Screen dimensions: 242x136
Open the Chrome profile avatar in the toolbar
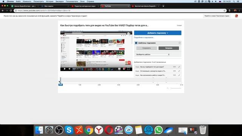tap(235, 11)
